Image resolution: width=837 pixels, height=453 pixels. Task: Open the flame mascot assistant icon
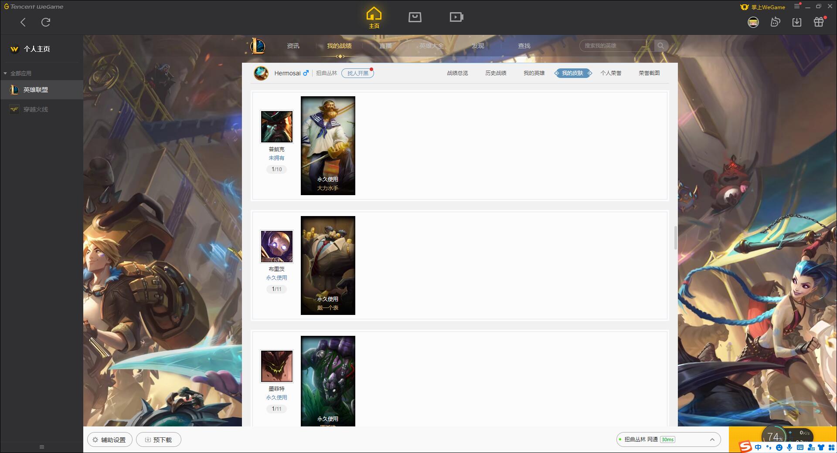click(x=775, y=22)
